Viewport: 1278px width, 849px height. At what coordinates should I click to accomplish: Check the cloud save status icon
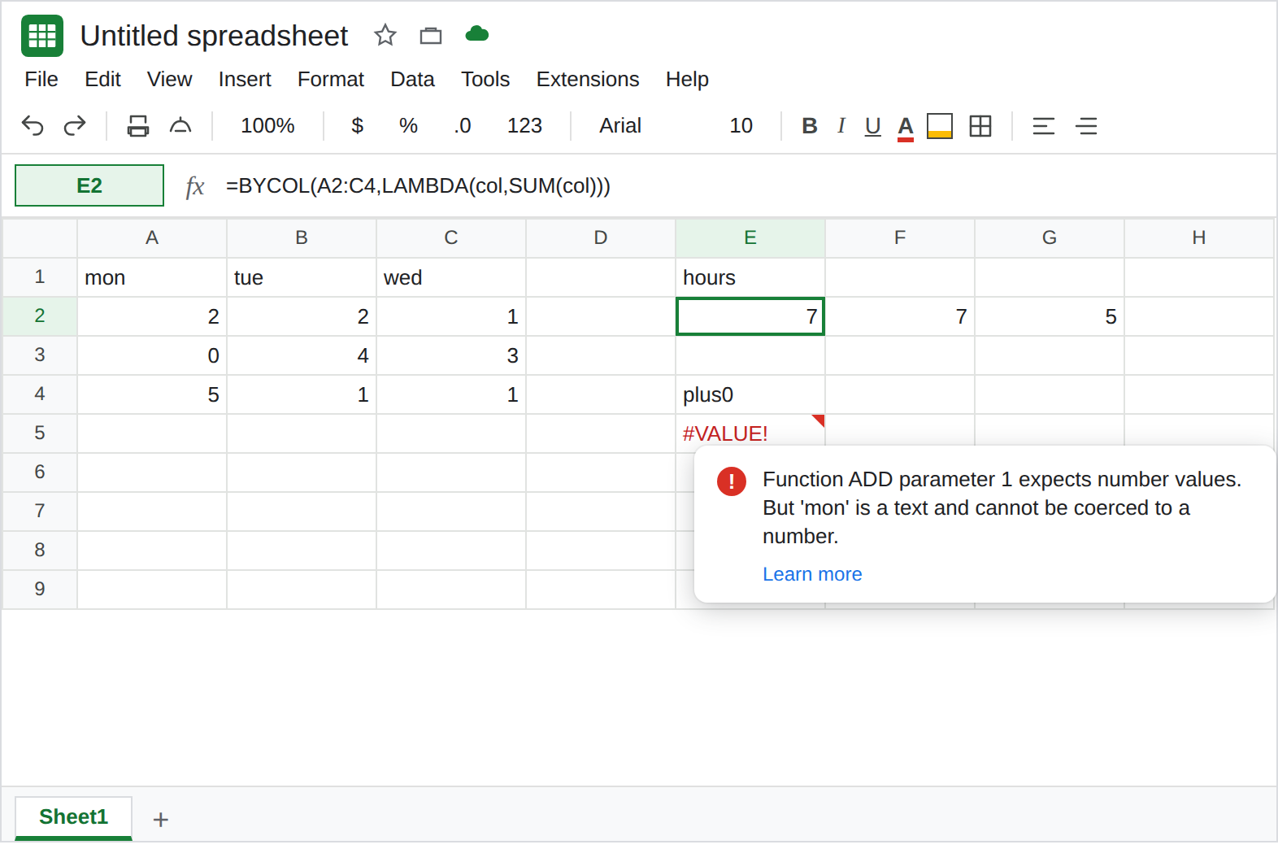pos(477,34)
